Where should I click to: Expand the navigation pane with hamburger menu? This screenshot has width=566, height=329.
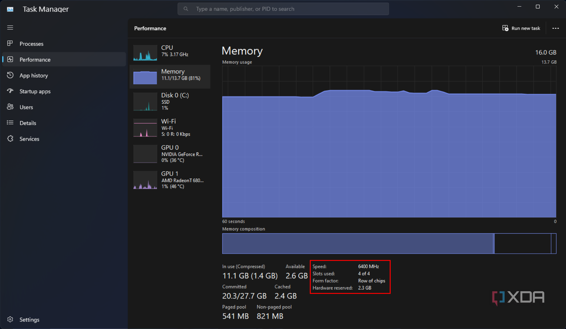click(10, 27)
